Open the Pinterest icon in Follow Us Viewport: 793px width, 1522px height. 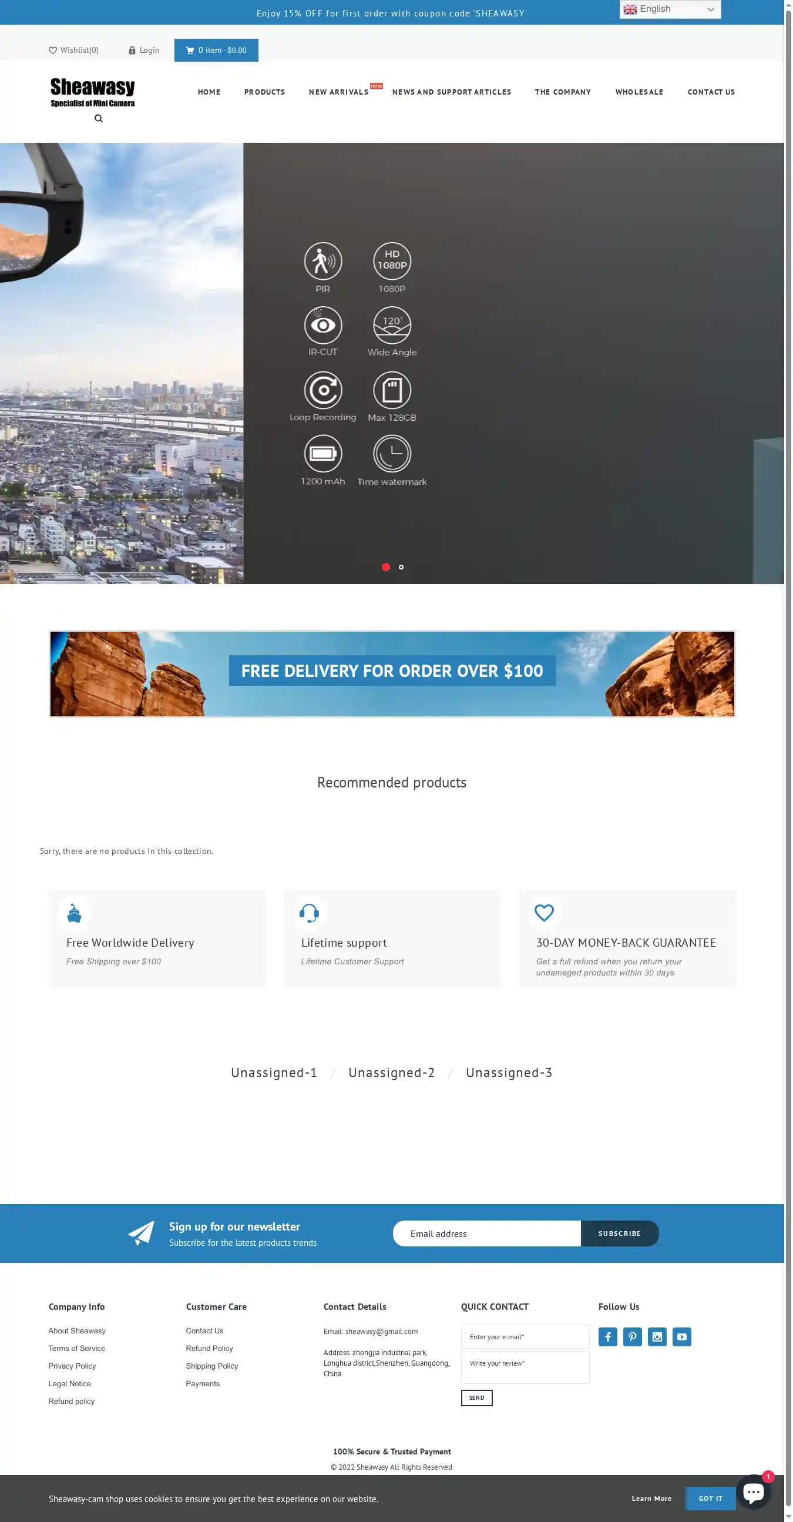click(x=632, y=1336)
